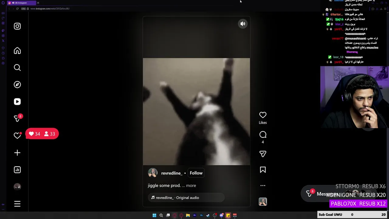Open Steam from the taskbar

pos(208,215)
